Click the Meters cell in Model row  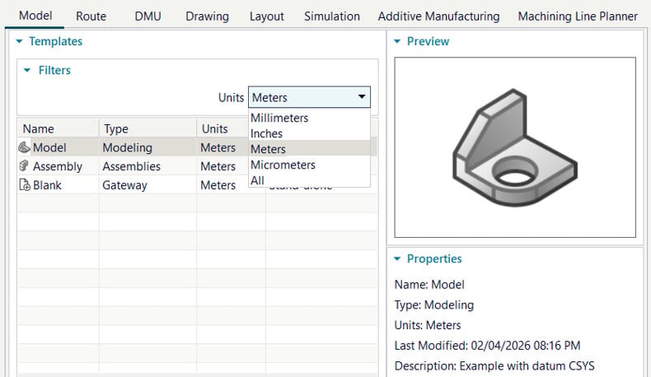218,147
